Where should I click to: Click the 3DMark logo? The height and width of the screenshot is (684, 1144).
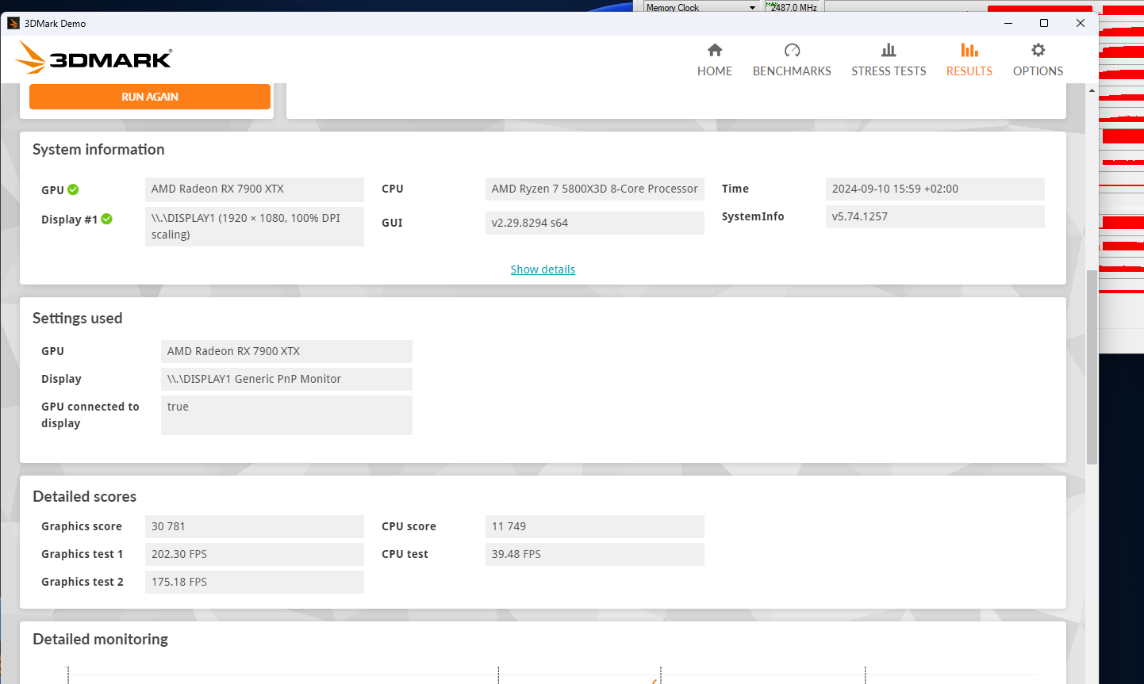(94, 58)
